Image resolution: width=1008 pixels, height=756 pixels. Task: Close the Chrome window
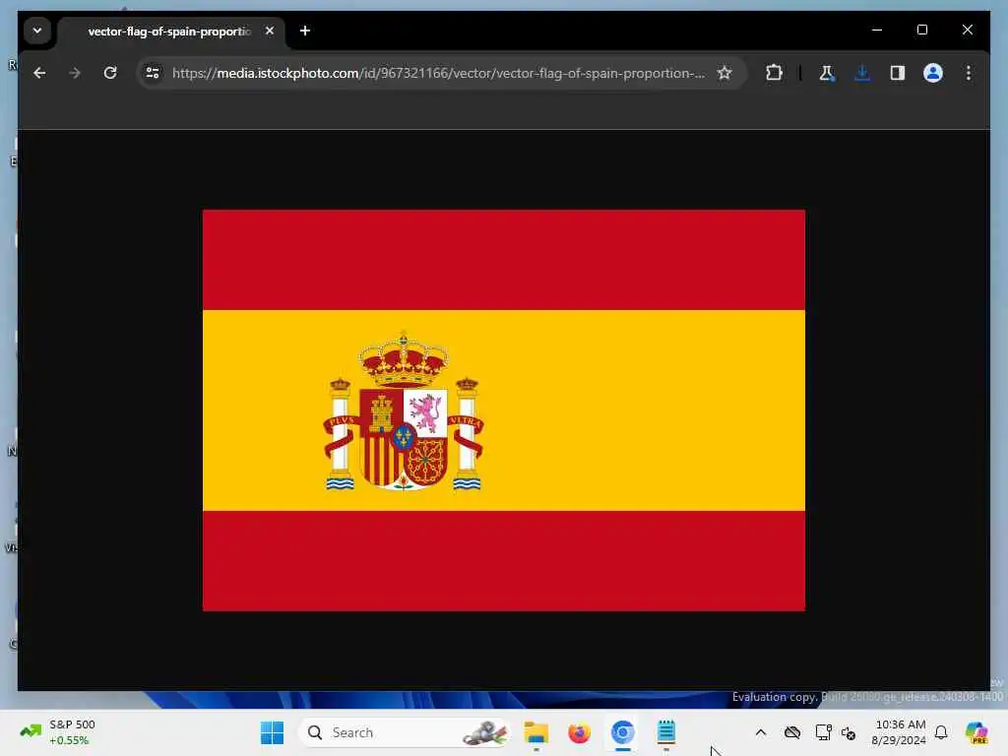tap(967, 31)
